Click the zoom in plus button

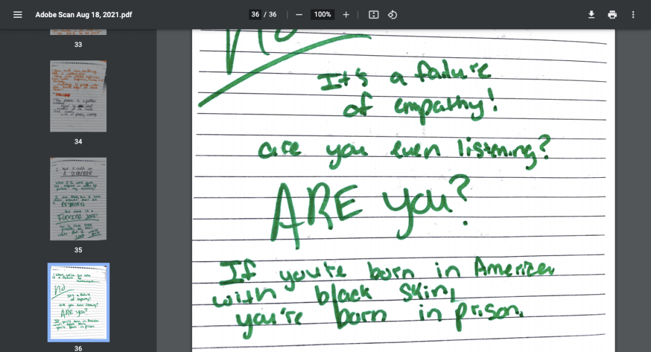pos(346,15)
